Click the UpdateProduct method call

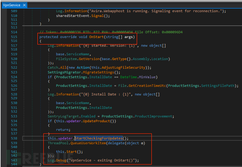pyautogui.click(x=96, y=121)
